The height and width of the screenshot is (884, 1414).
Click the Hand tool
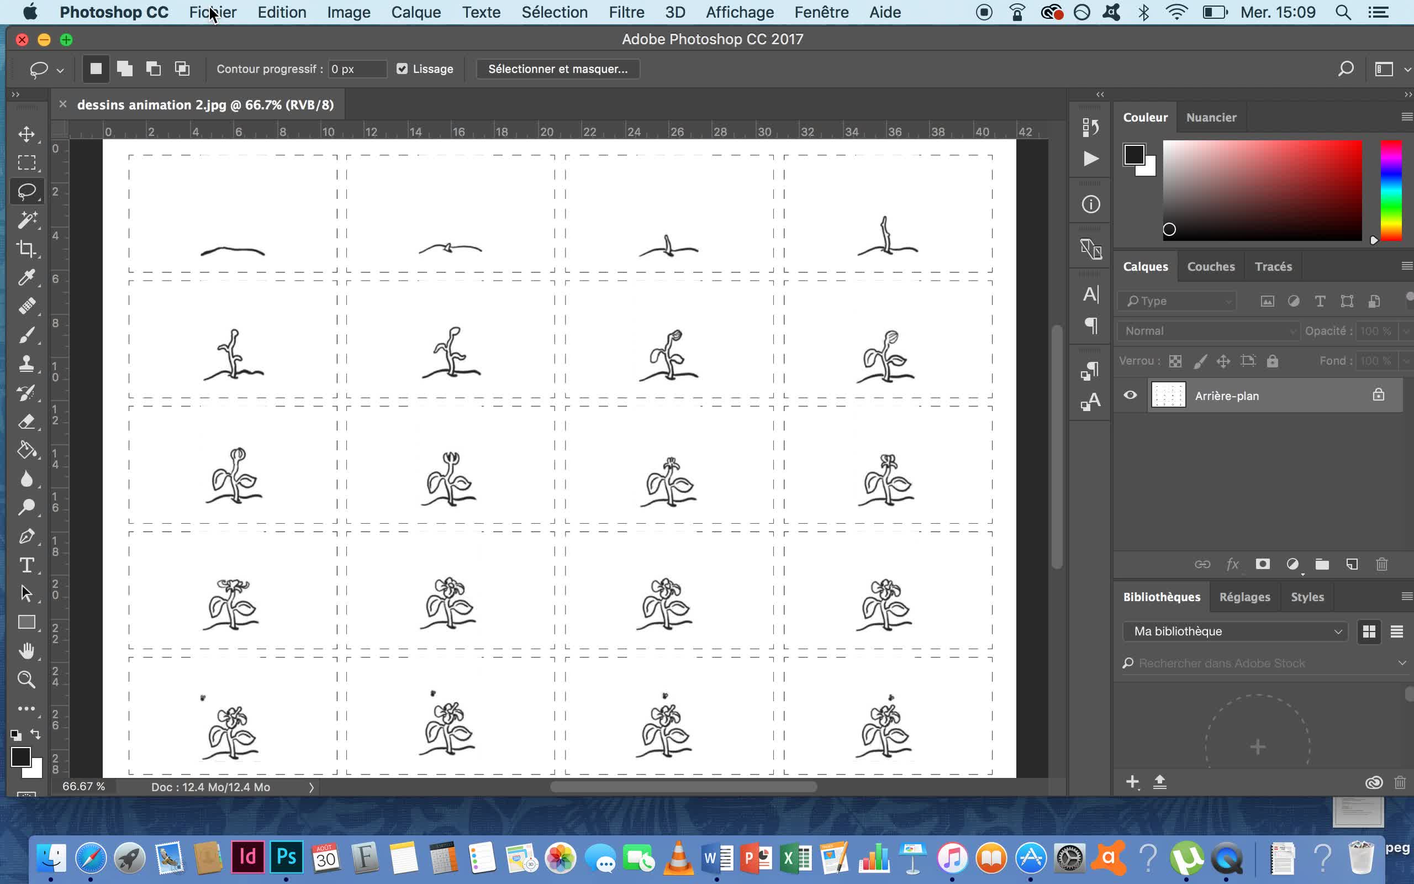(27, 651)
